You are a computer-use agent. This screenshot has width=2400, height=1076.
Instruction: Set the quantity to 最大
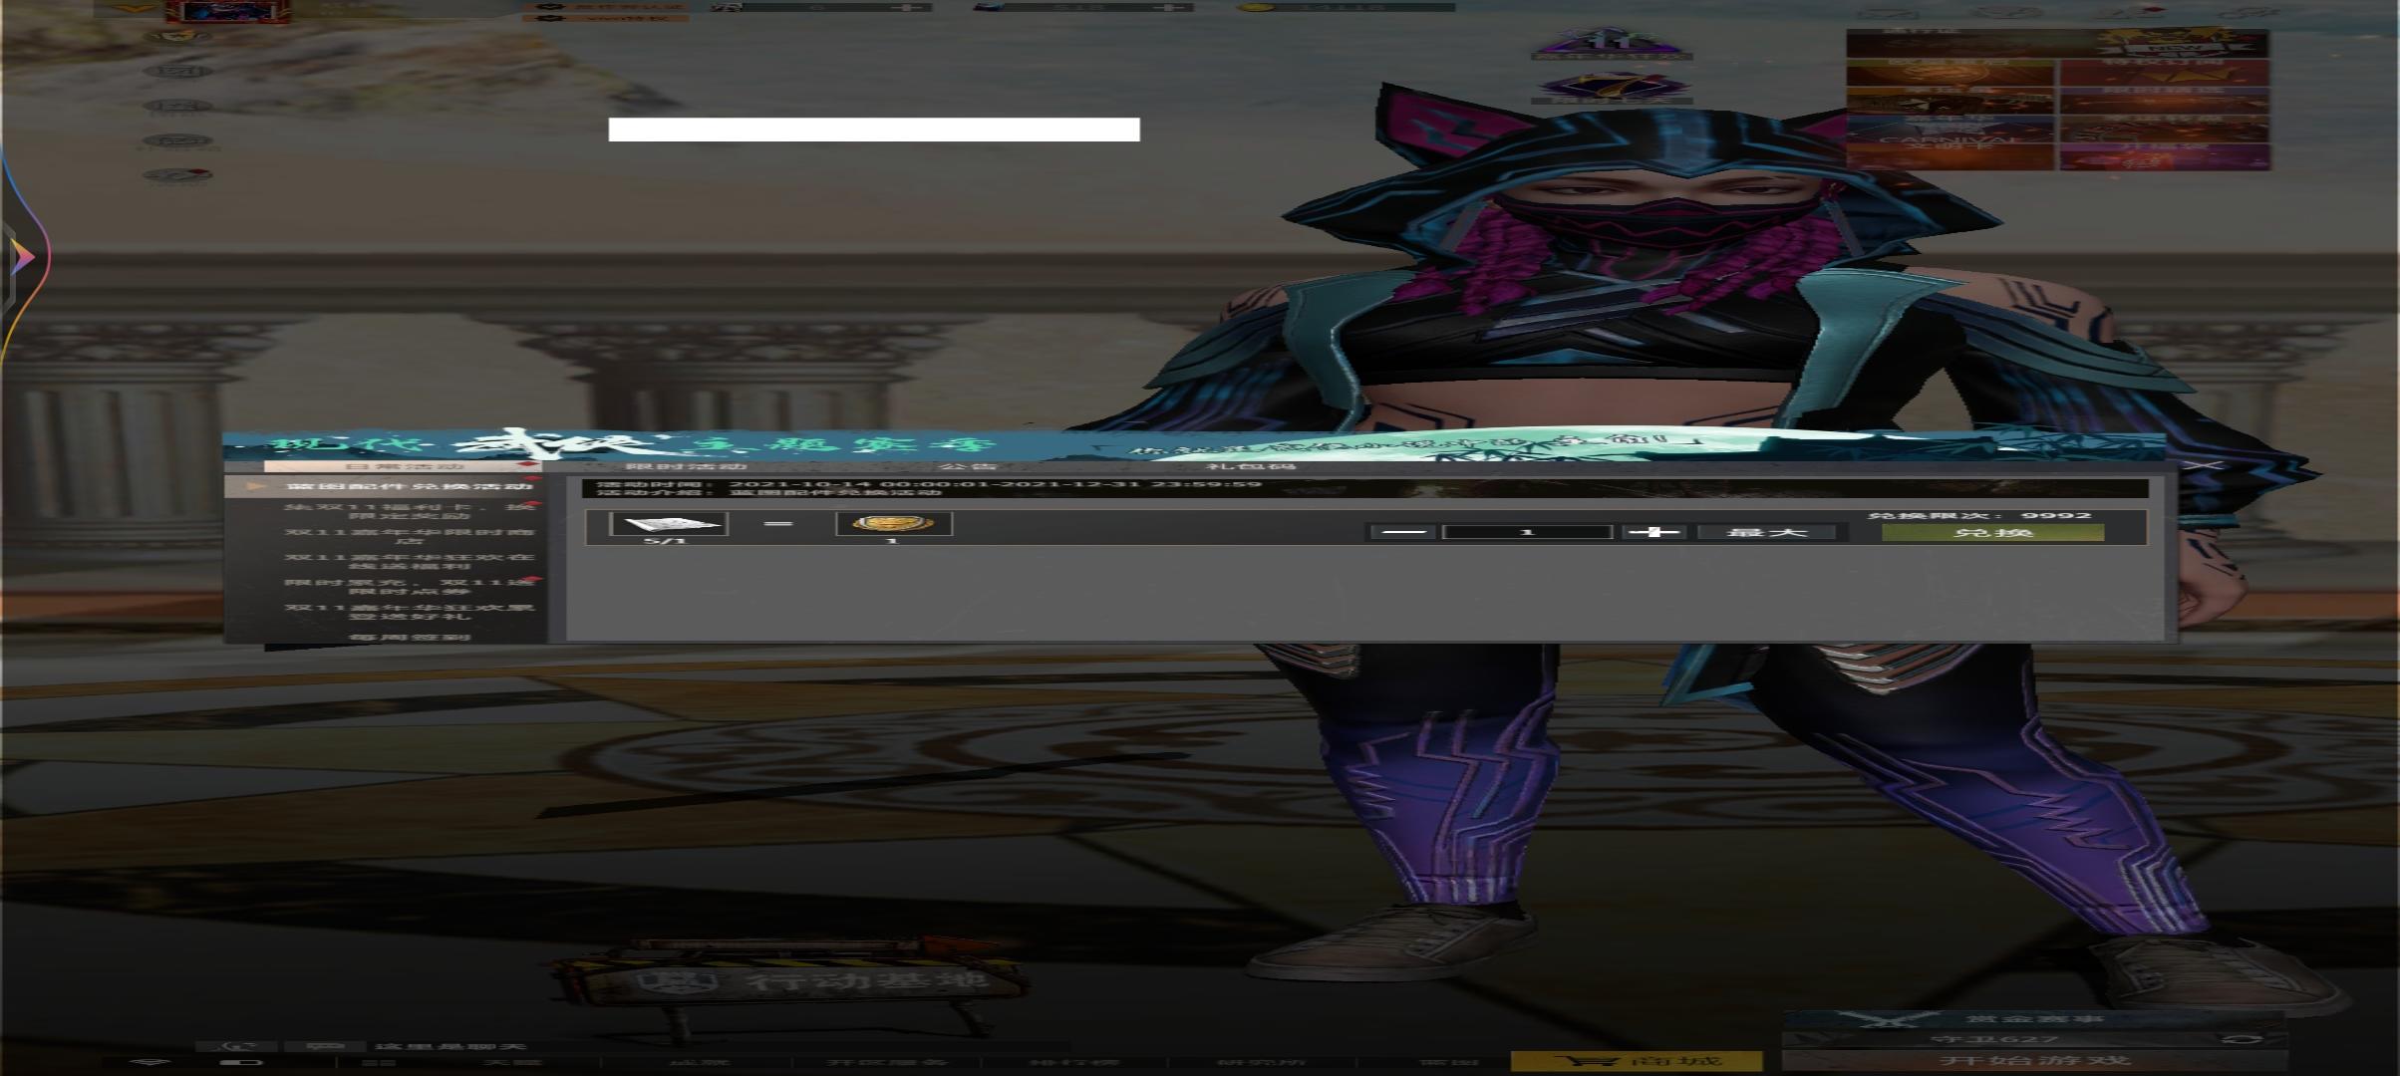click(1766, 532)
